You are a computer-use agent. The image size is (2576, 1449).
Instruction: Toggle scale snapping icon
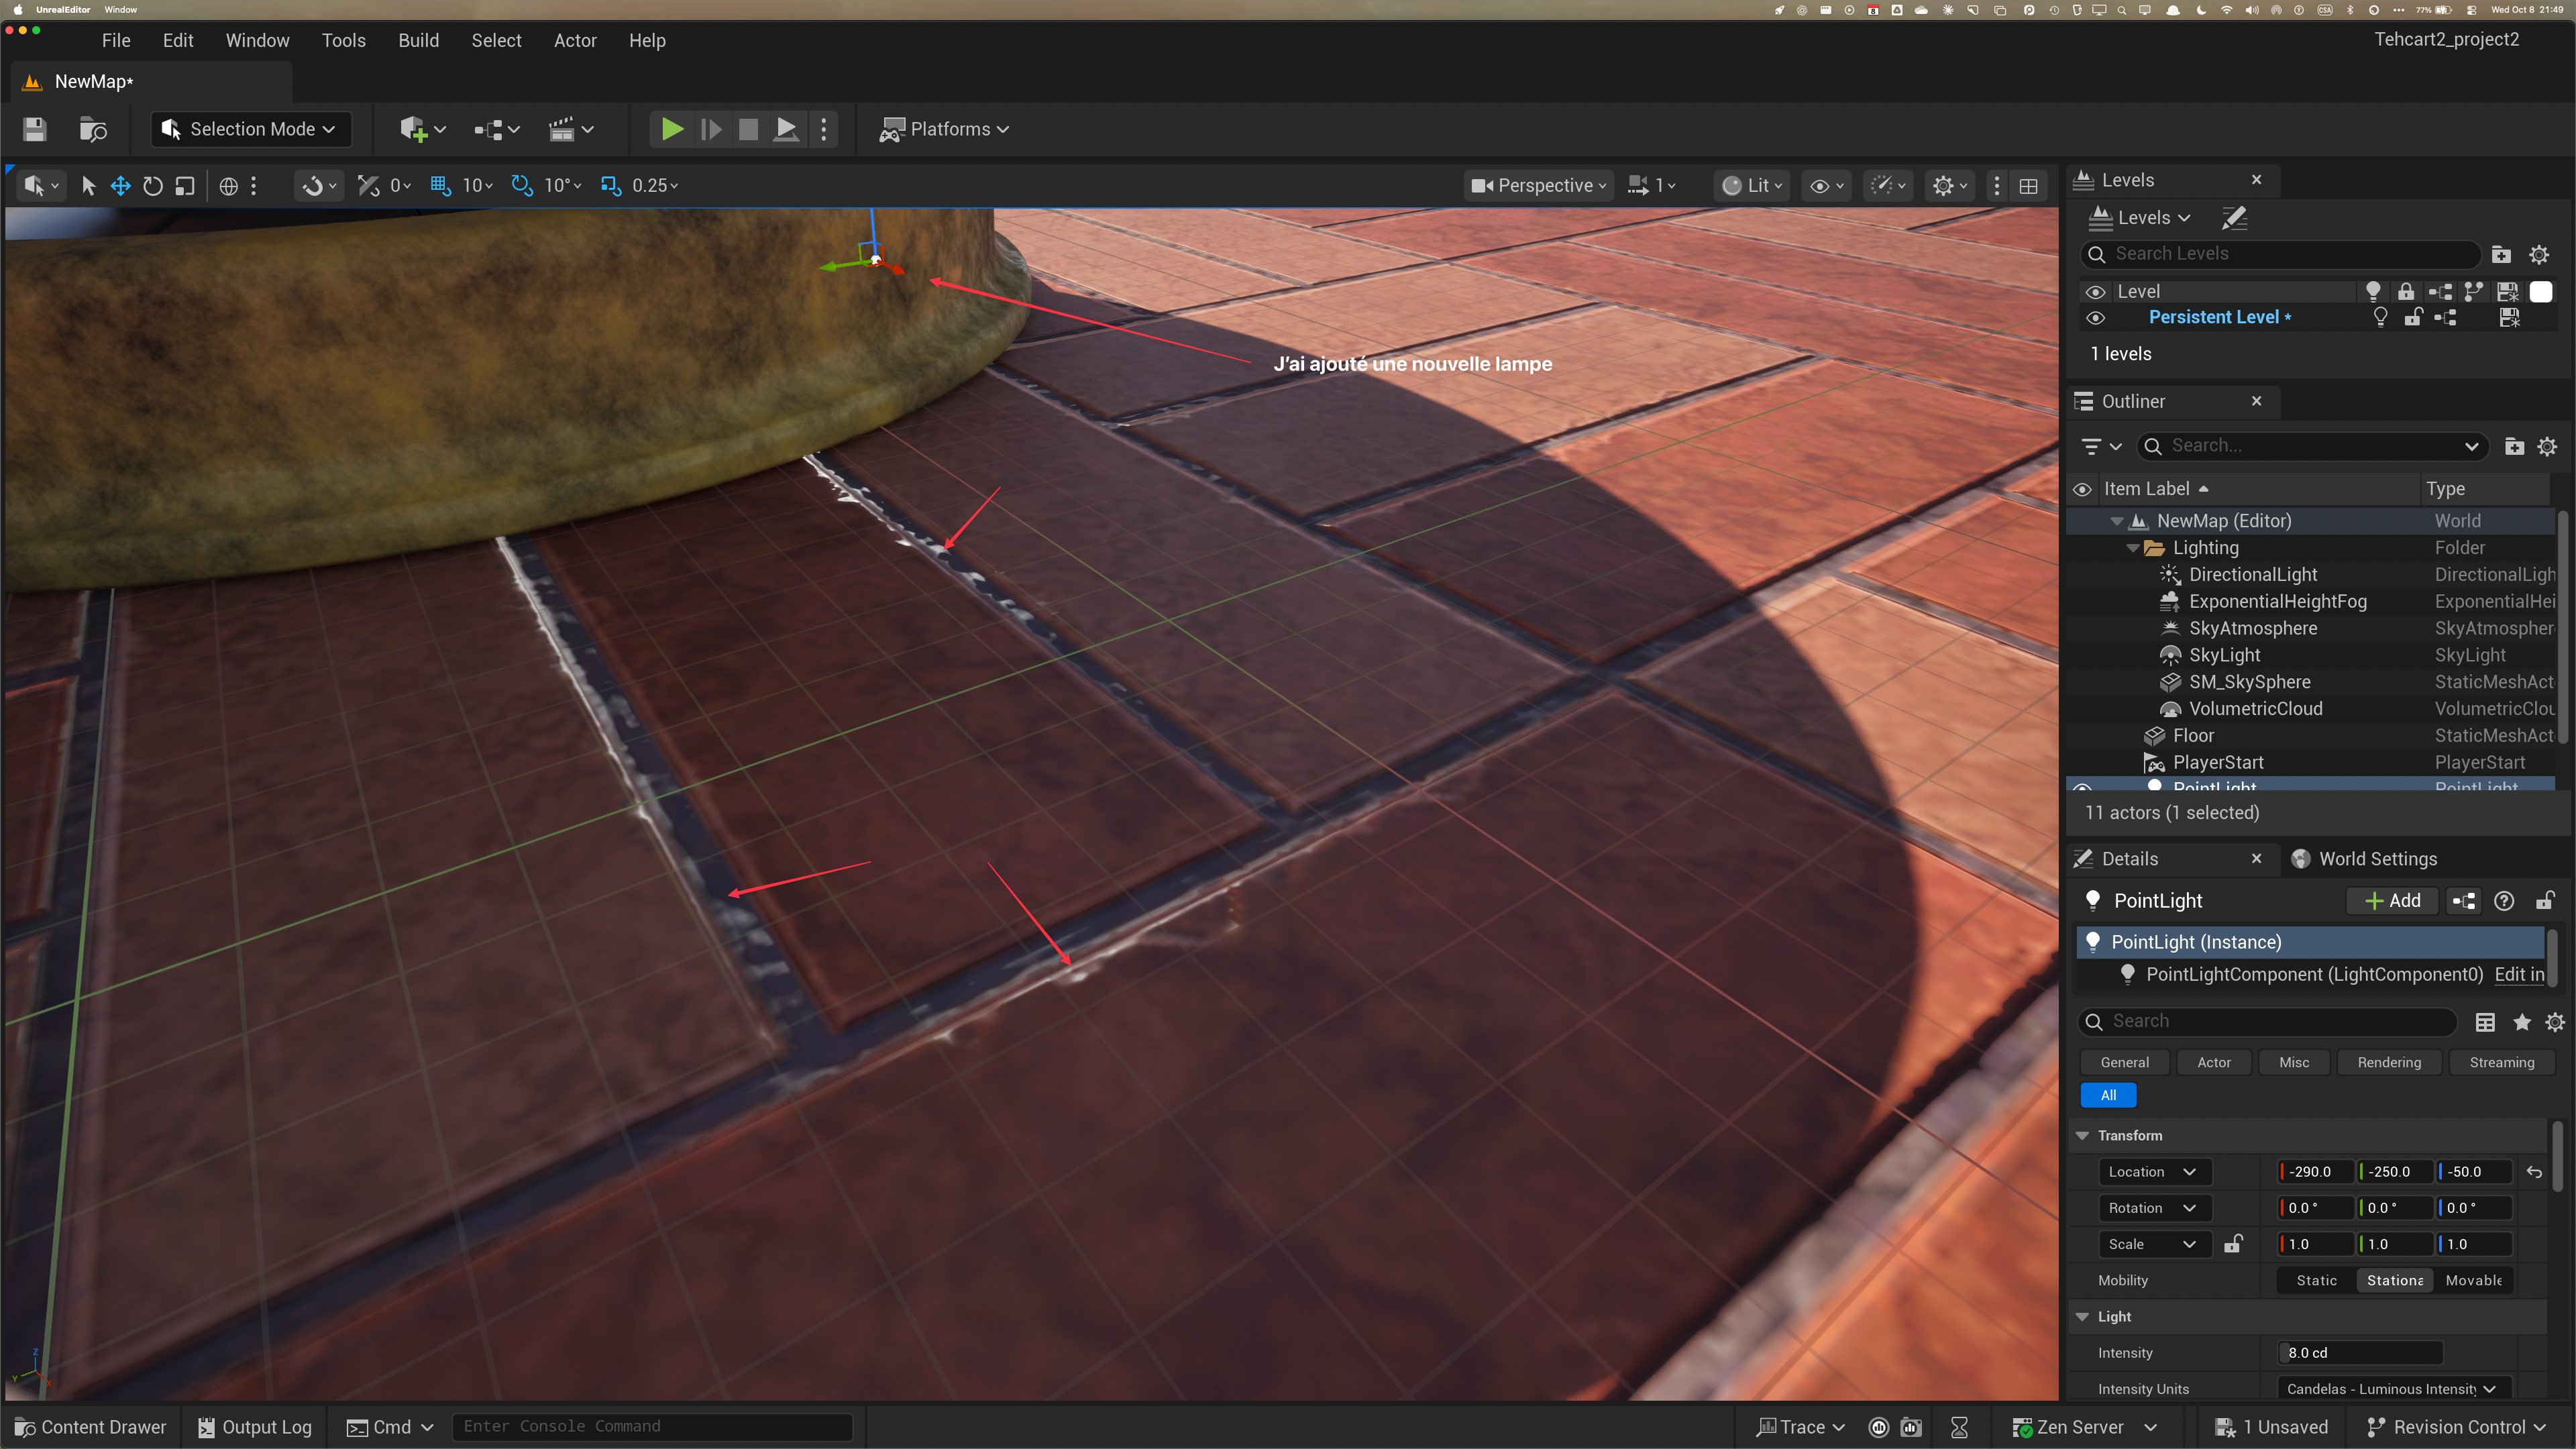point(610,186)
